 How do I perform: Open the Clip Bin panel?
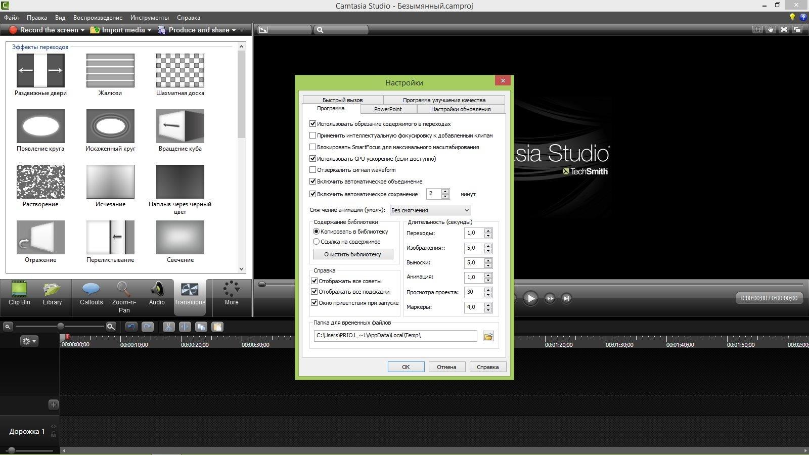click(x=19, y=293)
